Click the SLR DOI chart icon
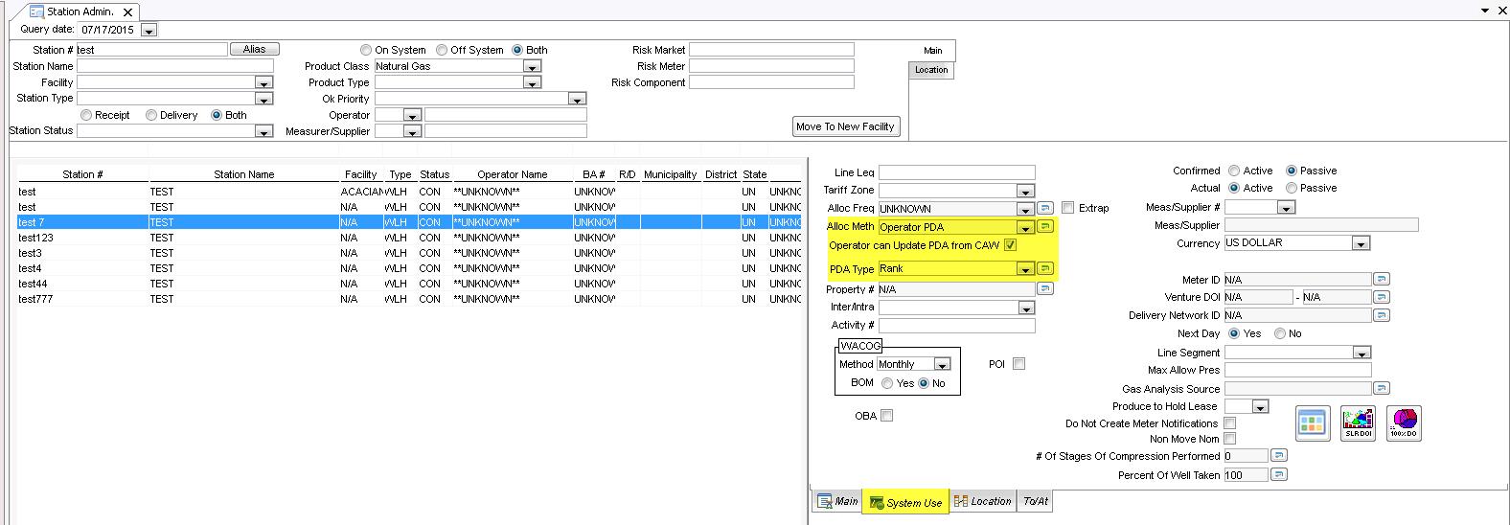 click(1358, 422)
